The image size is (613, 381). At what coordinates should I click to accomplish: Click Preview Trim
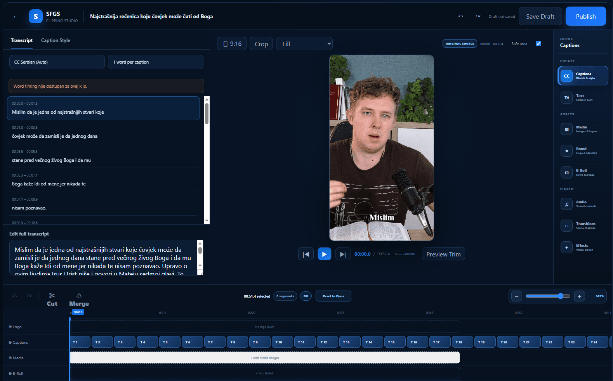(443, 254)
